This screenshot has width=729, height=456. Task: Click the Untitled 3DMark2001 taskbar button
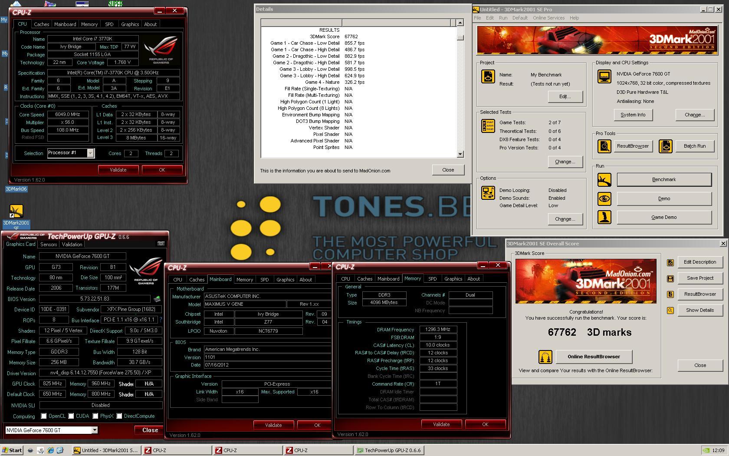(x=106, y=450)
